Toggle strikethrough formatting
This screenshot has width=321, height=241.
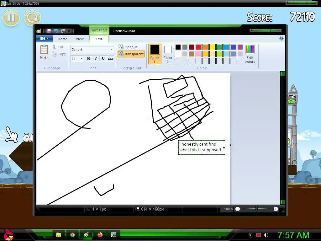coord(111,59)
